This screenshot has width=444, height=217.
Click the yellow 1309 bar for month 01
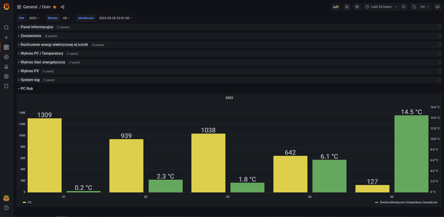pyautogui.click(x=45, y=155)
